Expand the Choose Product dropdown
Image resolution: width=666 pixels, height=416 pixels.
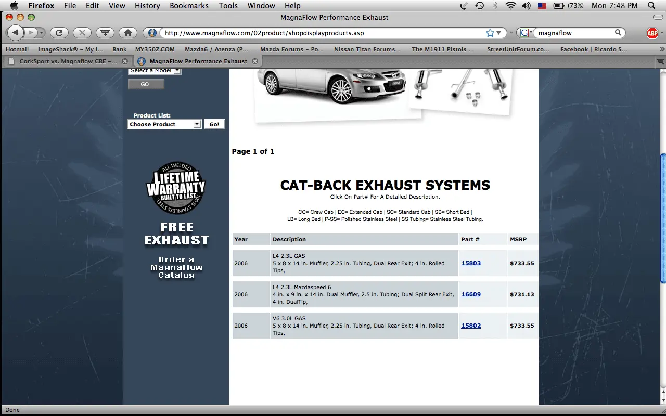(164, 124)
